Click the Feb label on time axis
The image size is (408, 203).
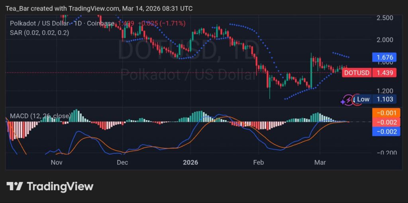pos(259,162)
